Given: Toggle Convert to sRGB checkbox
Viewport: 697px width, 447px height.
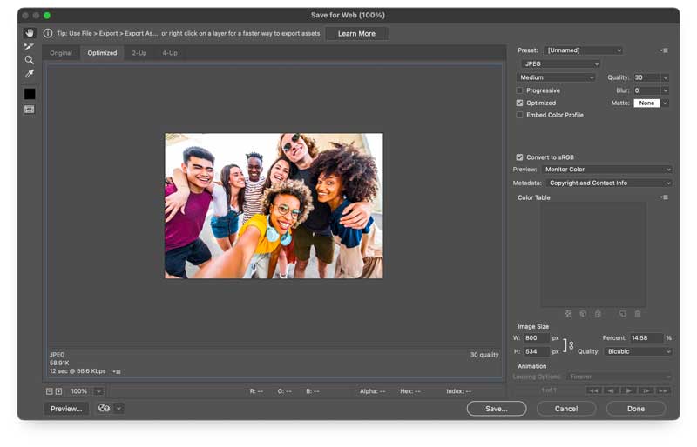Looking at the screenshot, I should [520, 157].
